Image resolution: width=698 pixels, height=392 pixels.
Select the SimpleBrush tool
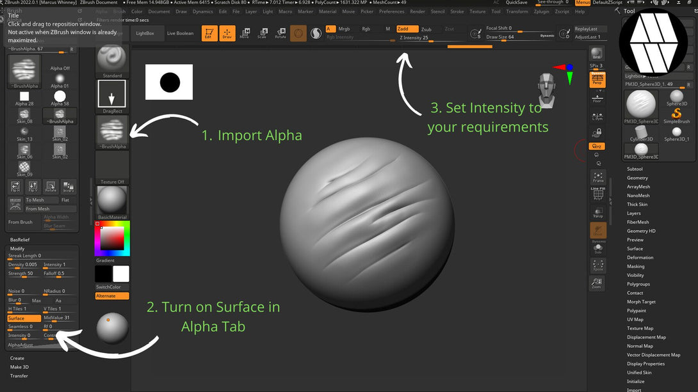[x=677, y=116]
